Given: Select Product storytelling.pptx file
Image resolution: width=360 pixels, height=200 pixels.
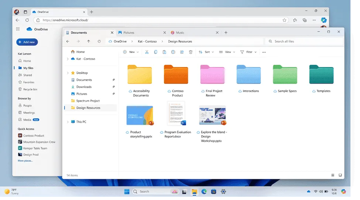Looking at the screenshot, I should click(x=140, y=122).
